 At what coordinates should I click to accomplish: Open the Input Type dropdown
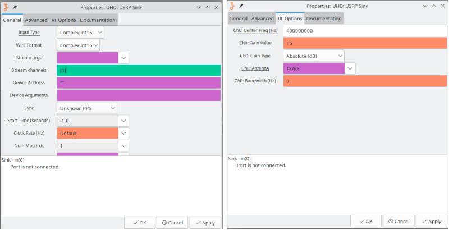pos(80,33)
